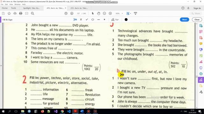Screen dimensions: 204x114
Task: Open the Protect shield tool in the sidebar
Action: point(201,68)
